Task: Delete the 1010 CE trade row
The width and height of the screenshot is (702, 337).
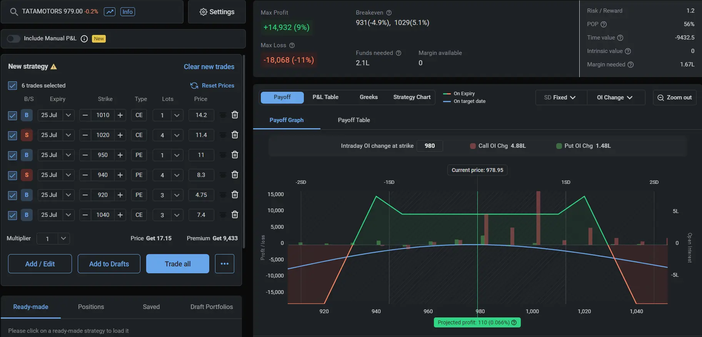Action: 235,115
